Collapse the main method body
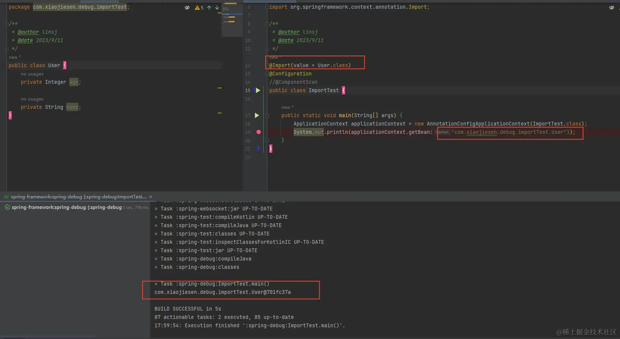Image resolution: width=620 pixels, height=339 pixels. [x=267, y=115]
